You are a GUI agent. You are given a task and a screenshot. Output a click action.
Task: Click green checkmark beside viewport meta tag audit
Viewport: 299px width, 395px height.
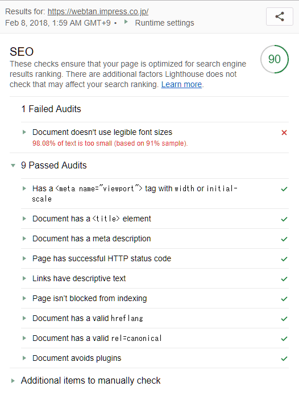click(x=284, y=189)
